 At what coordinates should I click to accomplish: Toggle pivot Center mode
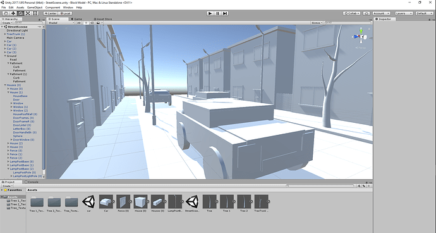pyautogui.click(x=51, y=13)
